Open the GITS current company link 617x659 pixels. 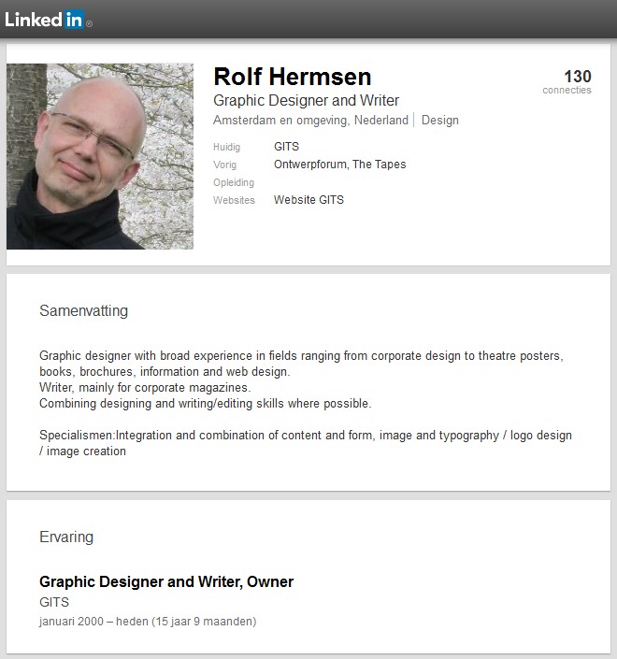tap(287, 147)
